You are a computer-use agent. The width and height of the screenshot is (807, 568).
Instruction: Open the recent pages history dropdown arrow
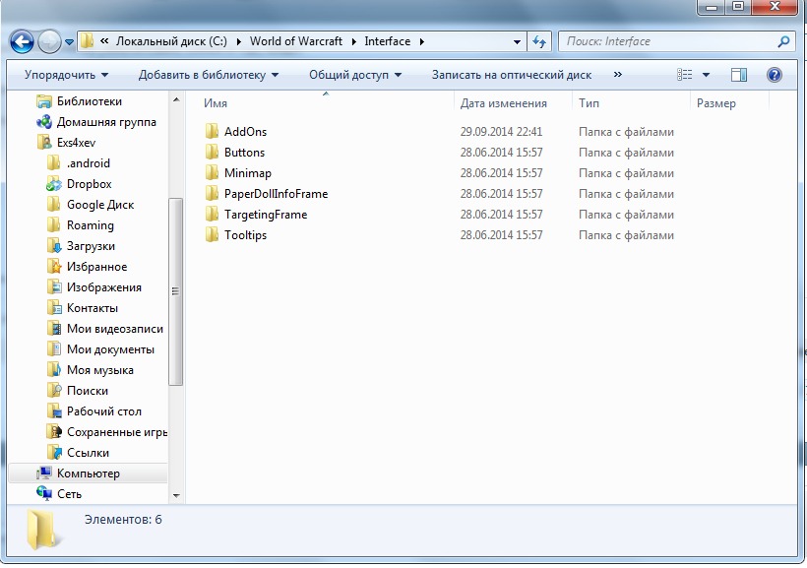point(70,42)
